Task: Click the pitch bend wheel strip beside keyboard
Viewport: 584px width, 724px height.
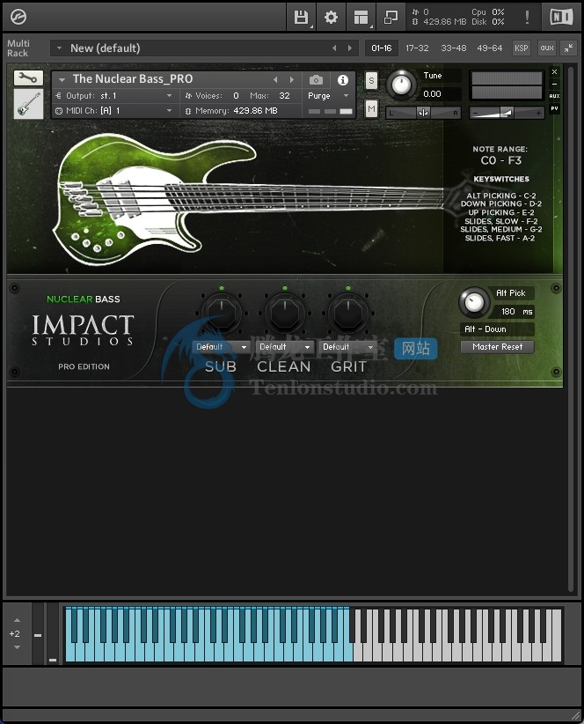Action: [38, 633]
